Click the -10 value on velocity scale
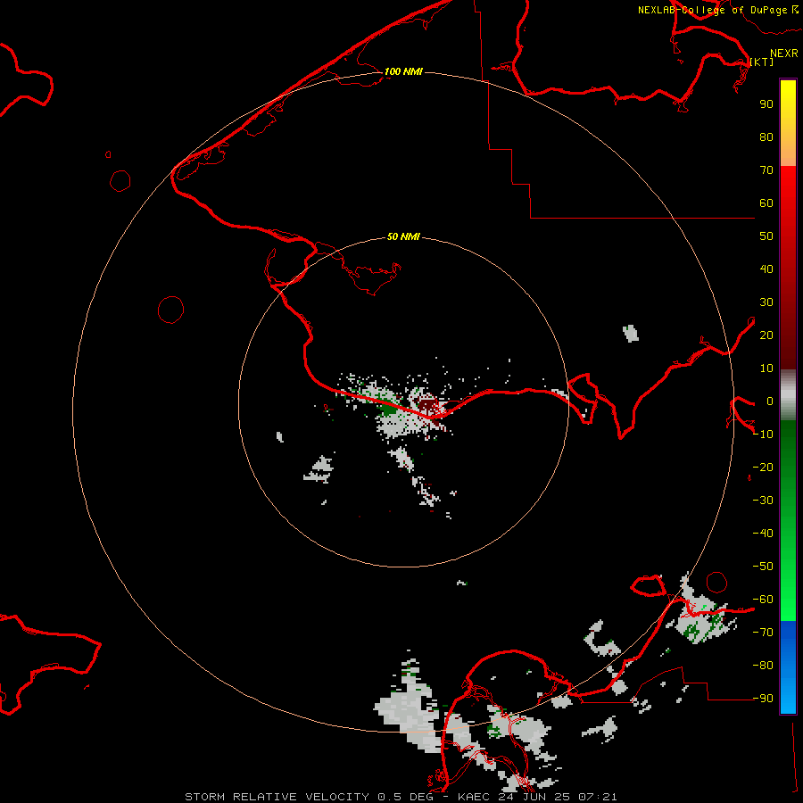 (763, 435)
